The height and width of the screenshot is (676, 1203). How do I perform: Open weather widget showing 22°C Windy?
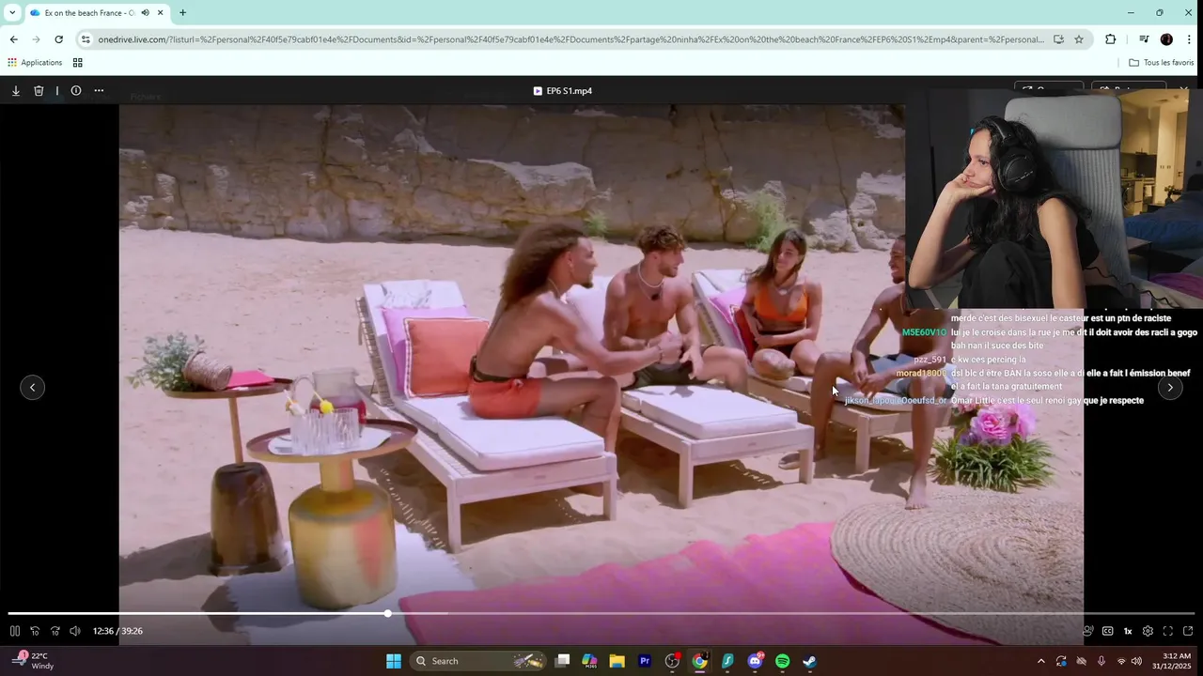[x=33, y=661]
